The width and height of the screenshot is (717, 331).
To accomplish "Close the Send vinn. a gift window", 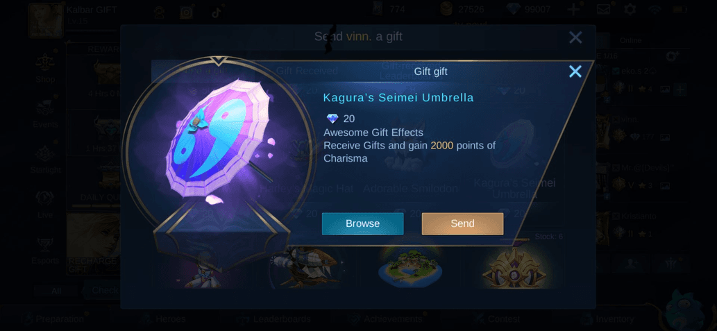I will point(575,37).
